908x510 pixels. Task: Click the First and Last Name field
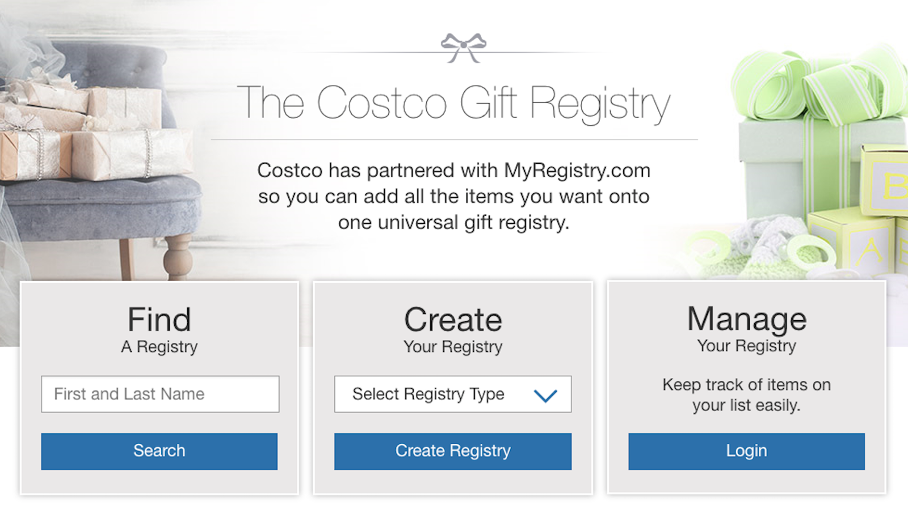(x=160, y=394)
